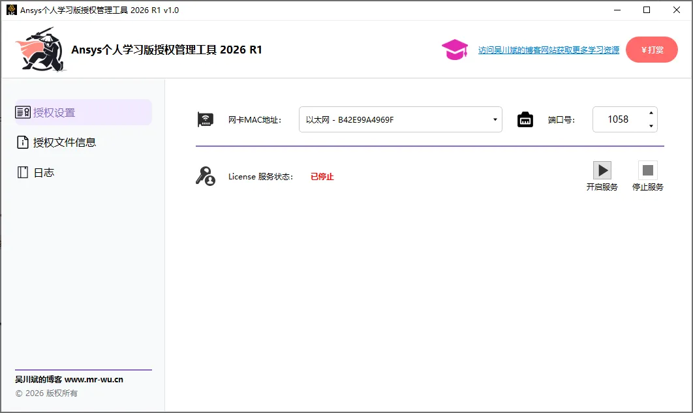Viewport: 693px width, 413px height.
Task: Click the app icon in the title bar
Action: (12, 10)
